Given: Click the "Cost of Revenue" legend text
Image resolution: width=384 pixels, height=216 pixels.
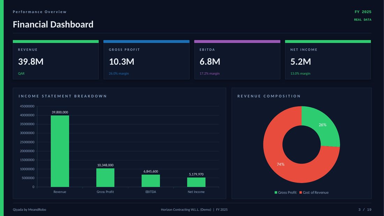Looking at the screenshot, I should click(x=316, y=193).
